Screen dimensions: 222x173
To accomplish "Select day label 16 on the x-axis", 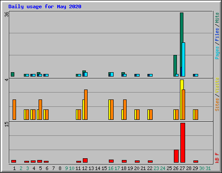I will pos(111,168).
